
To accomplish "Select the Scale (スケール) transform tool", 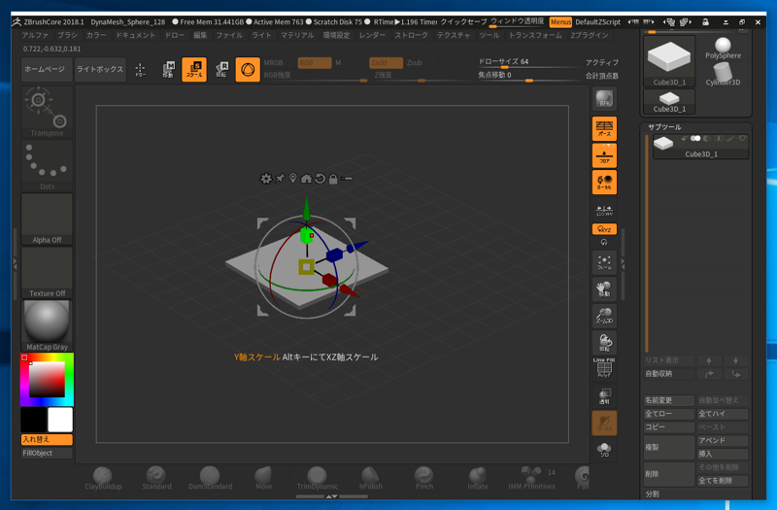I will point(193,70).
